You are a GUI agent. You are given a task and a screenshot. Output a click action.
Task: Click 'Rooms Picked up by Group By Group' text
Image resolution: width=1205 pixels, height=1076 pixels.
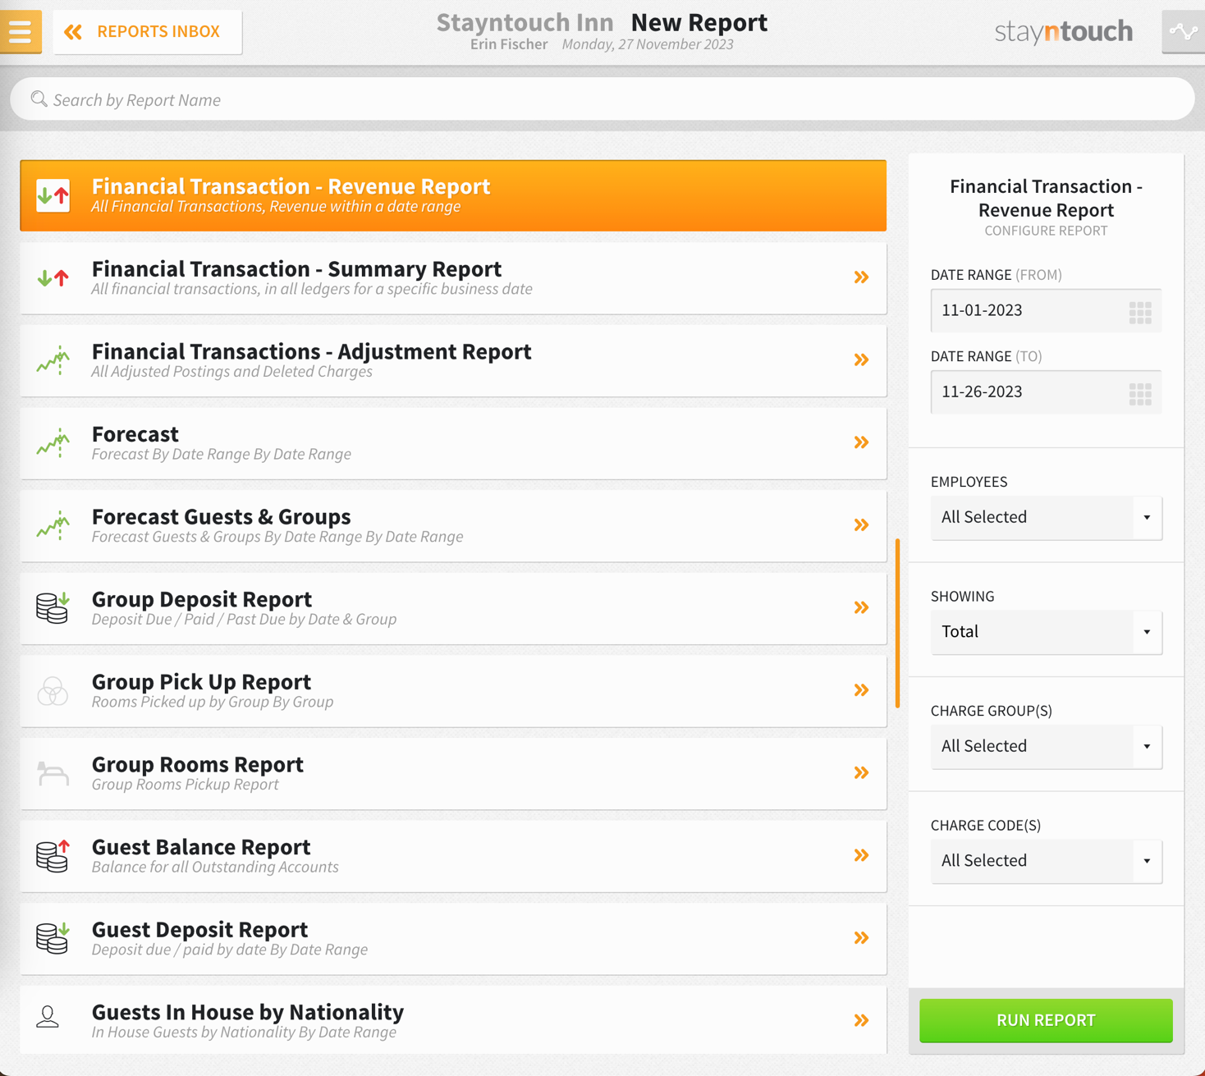click(x=213, y=703)
